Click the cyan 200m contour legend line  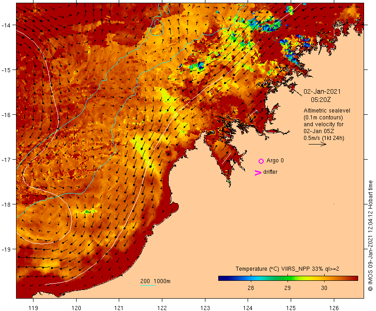(148, 285)
